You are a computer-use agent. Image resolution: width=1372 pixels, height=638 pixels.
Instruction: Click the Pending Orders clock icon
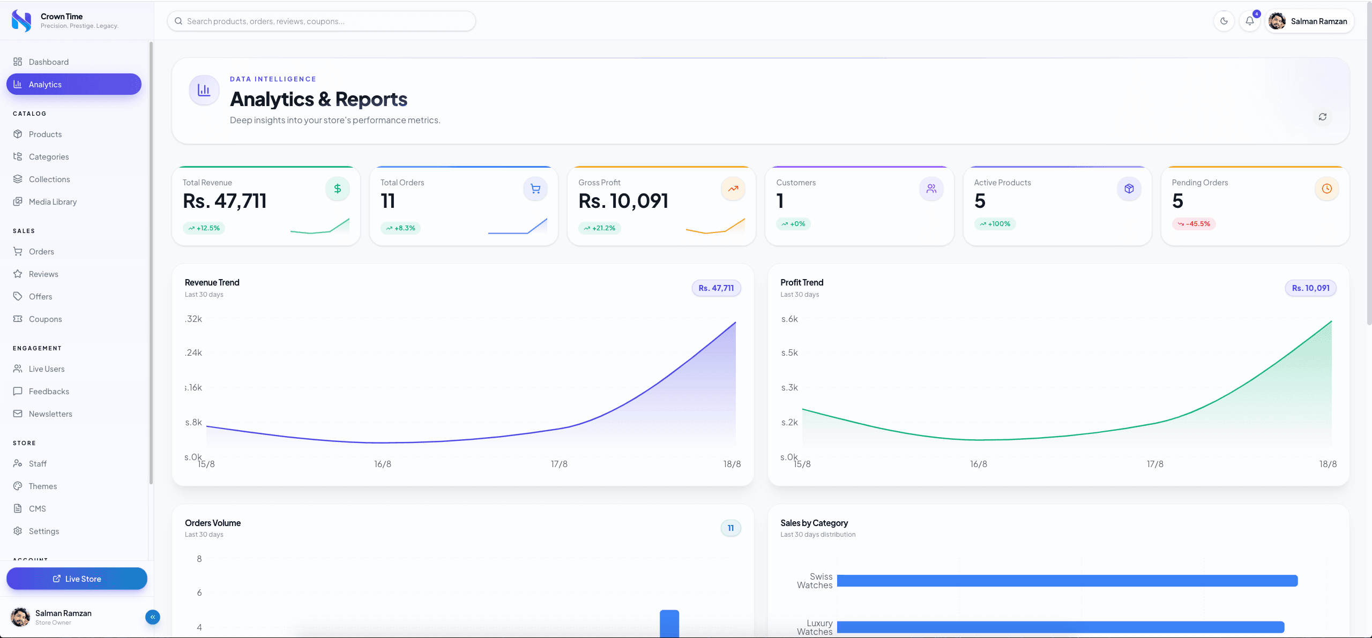(1327, 189)
